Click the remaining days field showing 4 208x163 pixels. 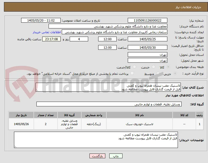[x=79, y=39]
